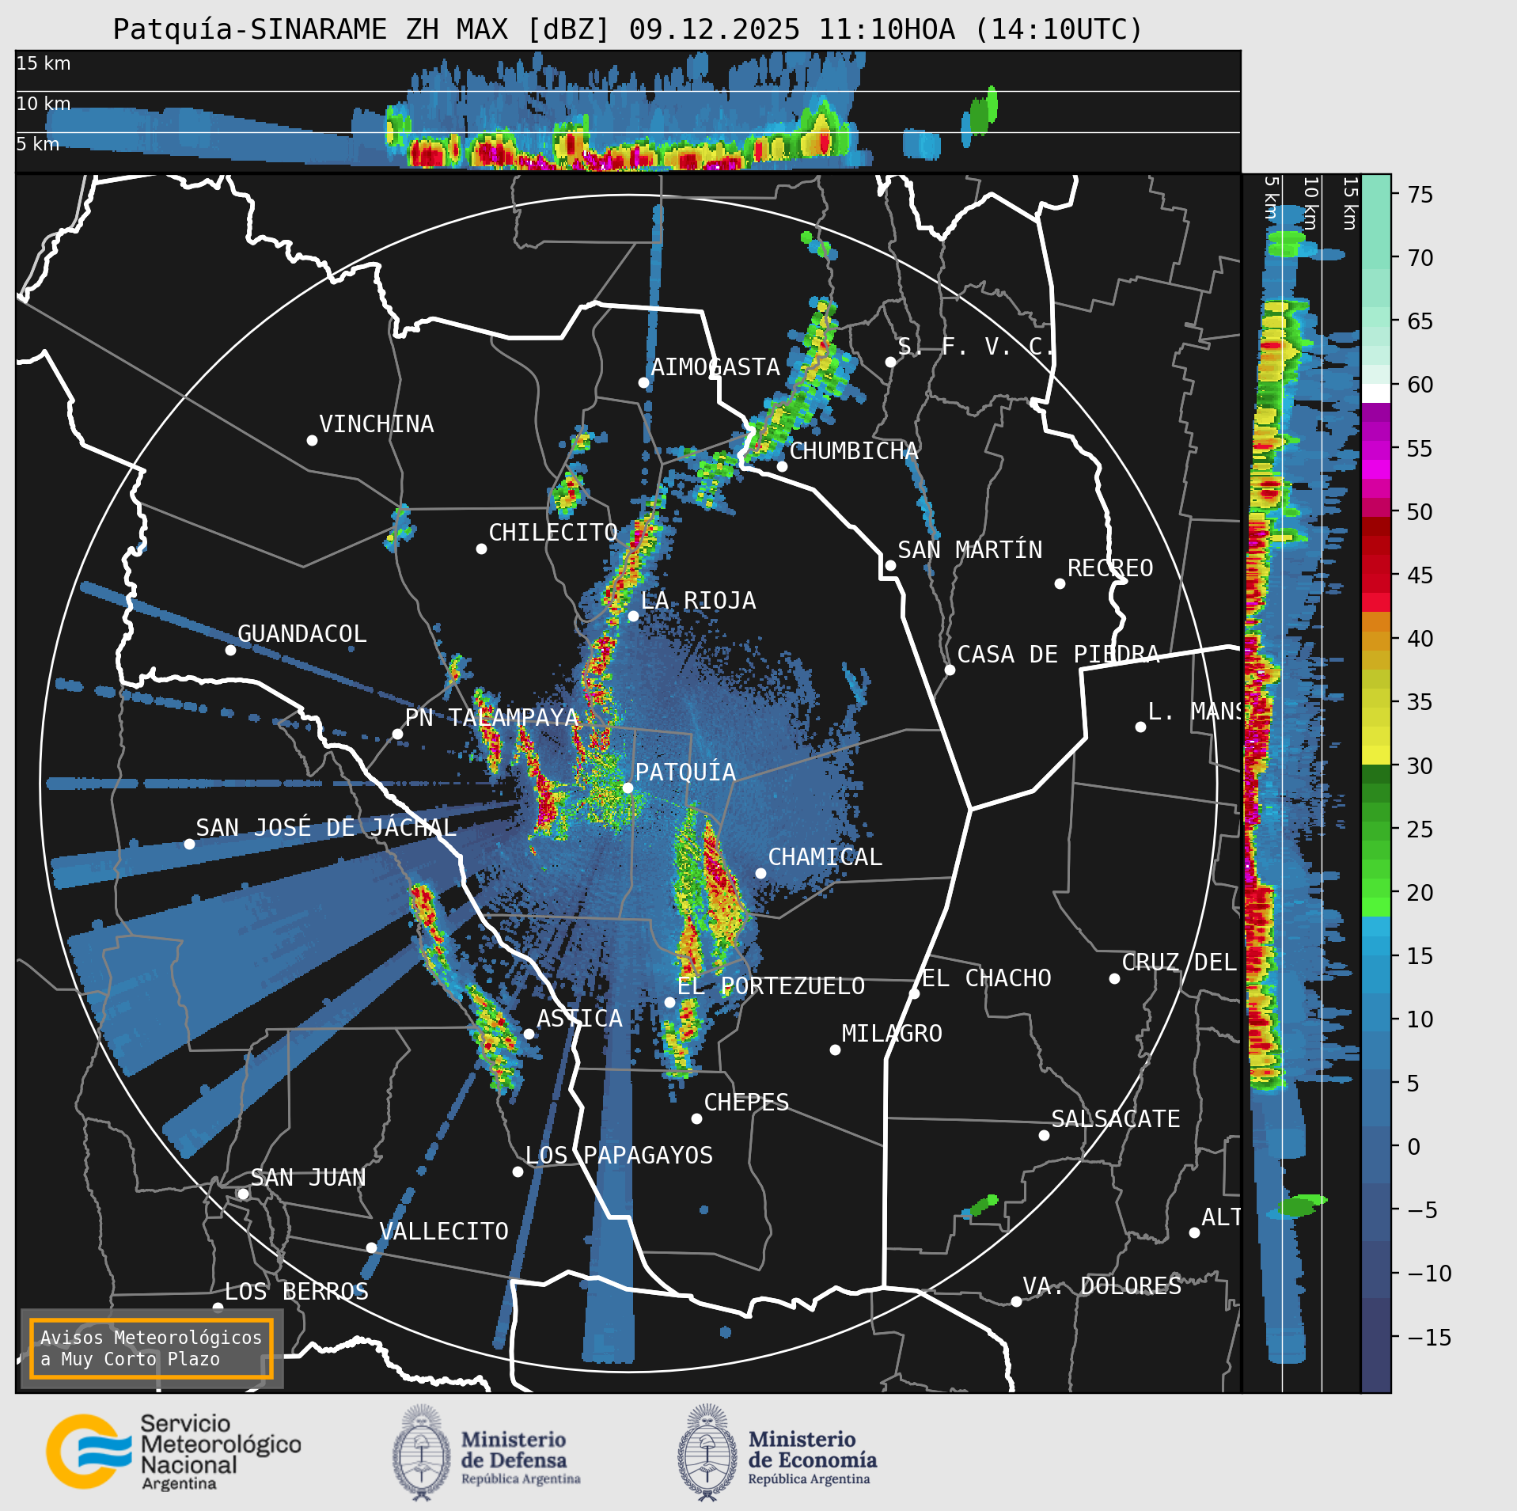Click the white 60 dBZ band on the colorbar
The width and height of the screenshot is (1517, 1511).
click(x=1376, y=393)
